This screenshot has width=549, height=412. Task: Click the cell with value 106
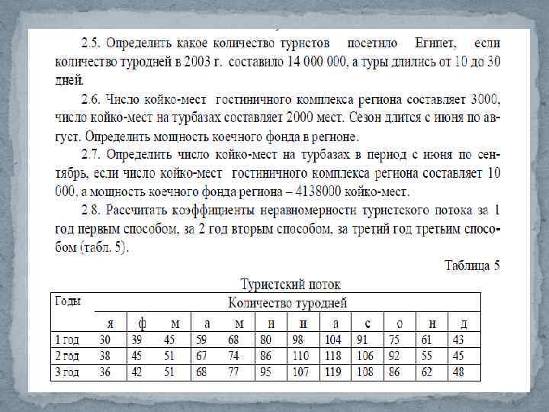point(364,356)
